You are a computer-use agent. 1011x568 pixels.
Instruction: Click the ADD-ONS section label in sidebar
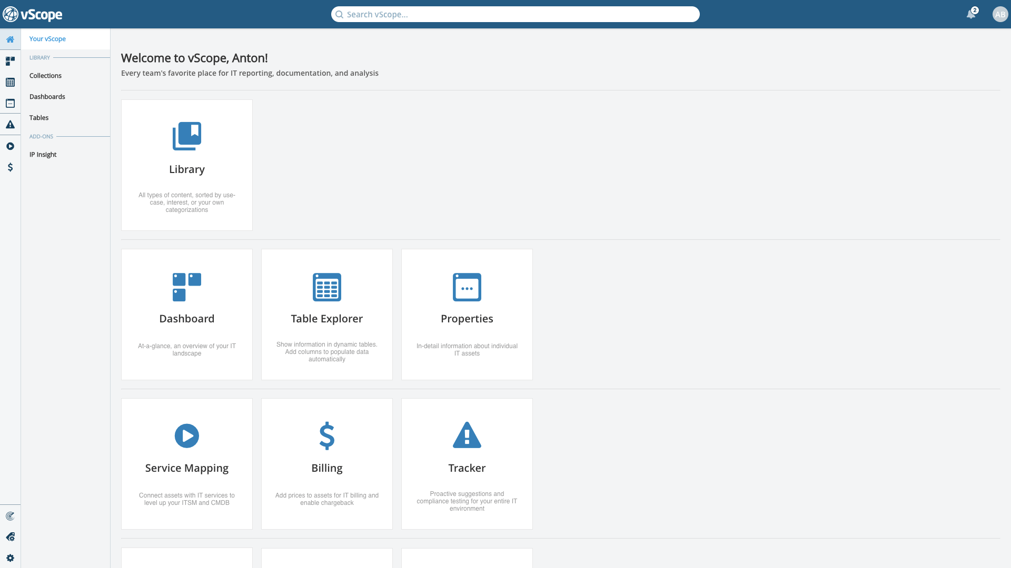41,137
